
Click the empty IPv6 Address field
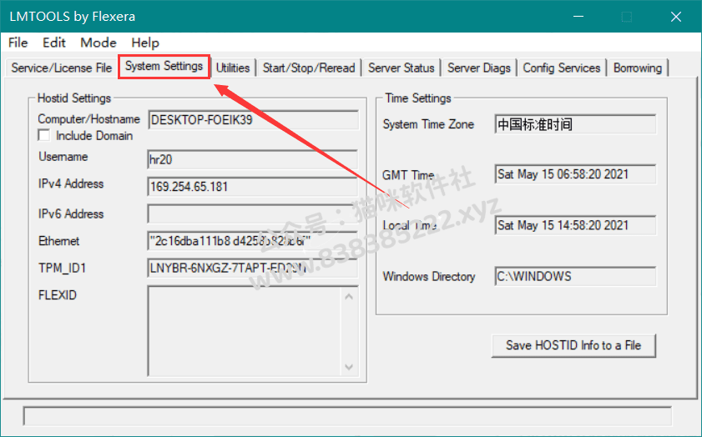click(x=253, y=213)
